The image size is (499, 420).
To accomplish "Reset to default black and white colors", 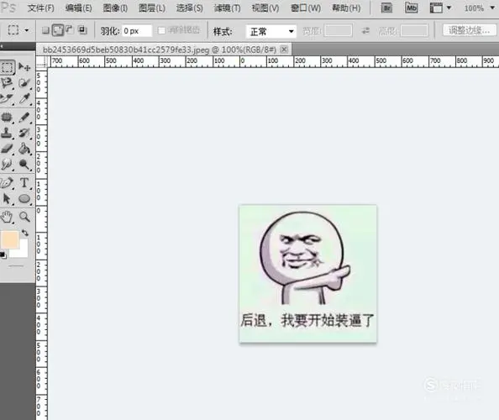I will [x=3, y=255].
